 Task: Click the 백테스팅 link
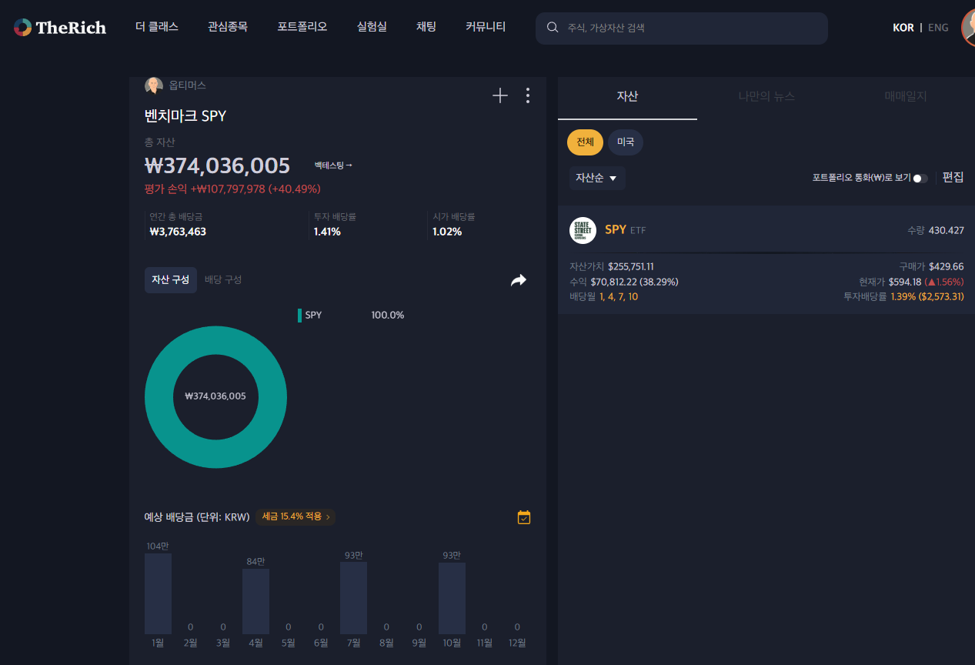(x=333, y=165)
